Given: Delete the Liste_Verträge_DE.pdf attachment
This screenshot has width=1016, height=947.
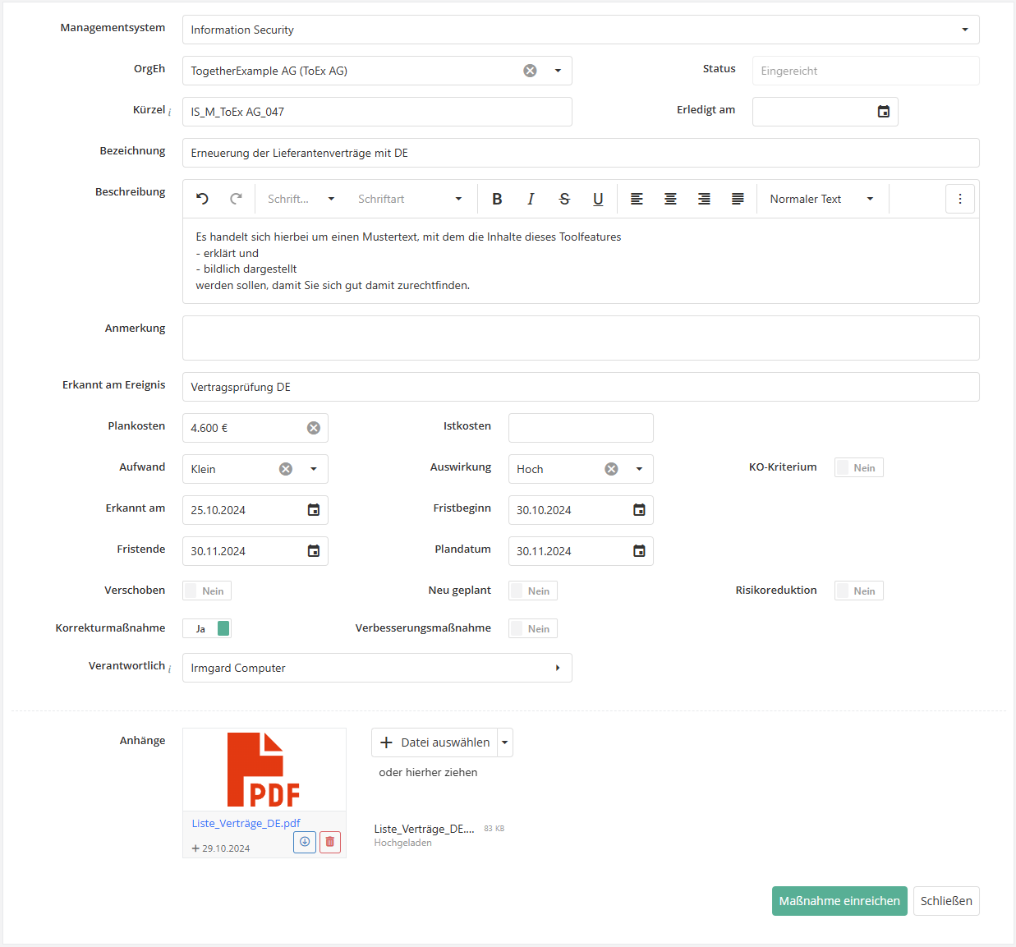Looking at the screenshot, I should pos(330,842).
